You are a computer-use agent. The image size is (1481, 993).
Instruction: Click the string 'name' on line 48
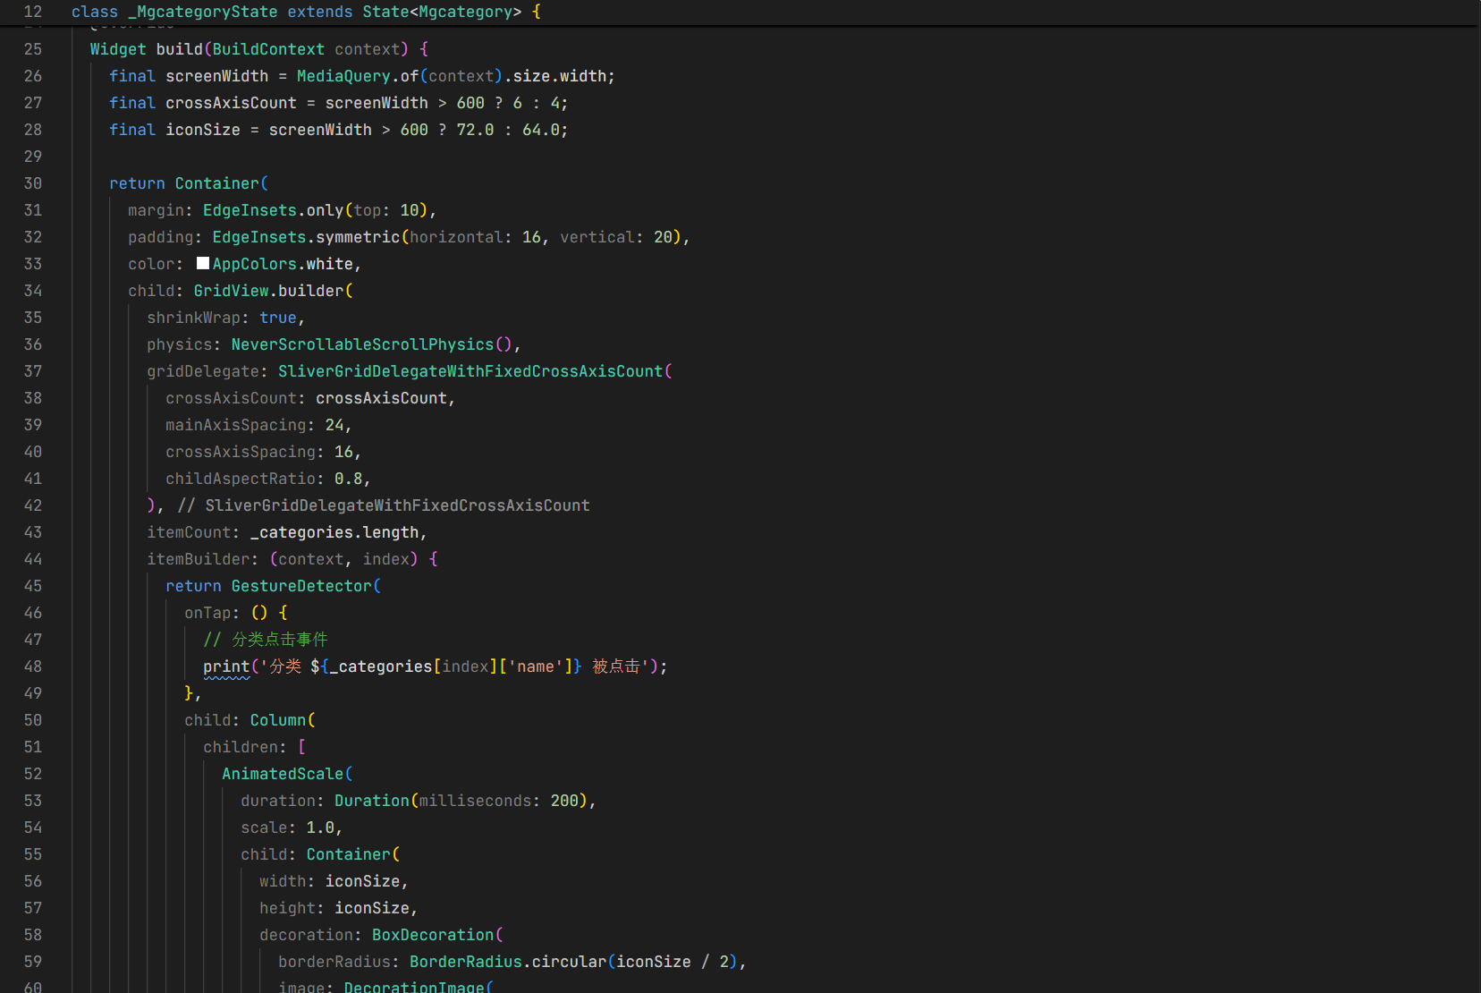click(536, 666)
